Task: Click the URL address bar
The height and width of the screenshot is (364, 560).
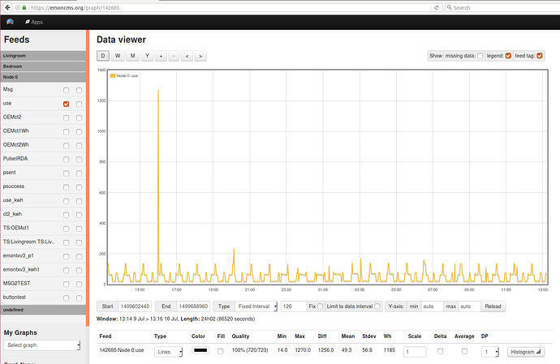Action: [x=229, y=7]
